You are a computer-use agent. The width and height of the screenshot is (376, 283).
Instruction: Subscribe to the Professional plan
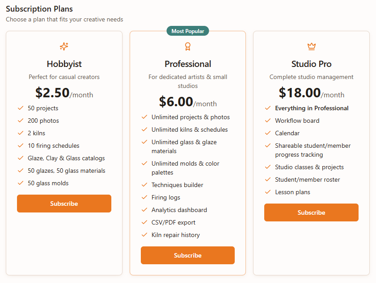pos(188,255)
